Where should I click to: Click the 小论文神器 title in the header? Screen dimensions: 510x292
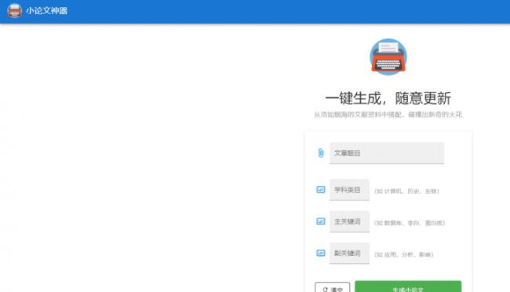coord(46,11)
